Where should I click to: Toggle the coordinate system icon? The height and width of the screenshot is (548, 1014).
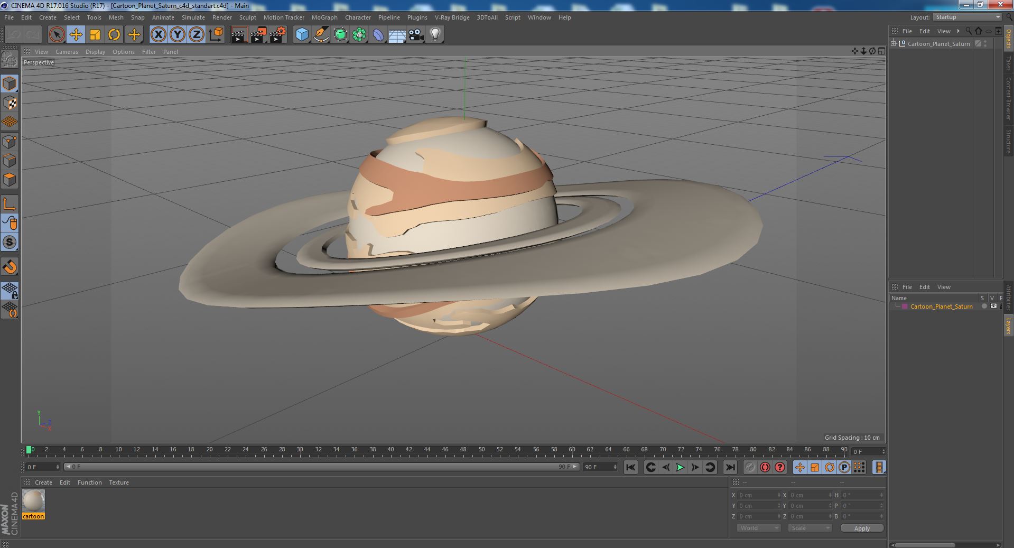tap(216, 35)
